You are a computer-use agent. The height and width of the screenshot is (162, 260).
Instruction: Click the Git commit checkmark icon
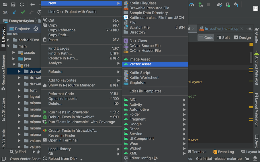tap(23, 12)
